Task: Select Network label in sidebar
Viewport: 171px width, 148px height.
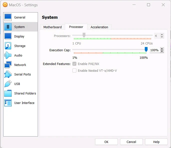Action: (x=20, y=65)
